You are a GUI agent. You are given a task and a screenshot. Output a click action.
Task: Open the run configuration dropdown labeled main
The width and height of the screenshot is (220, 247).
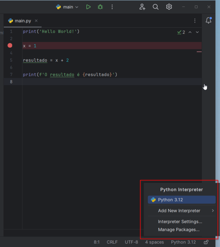click(x=67, y=7)
